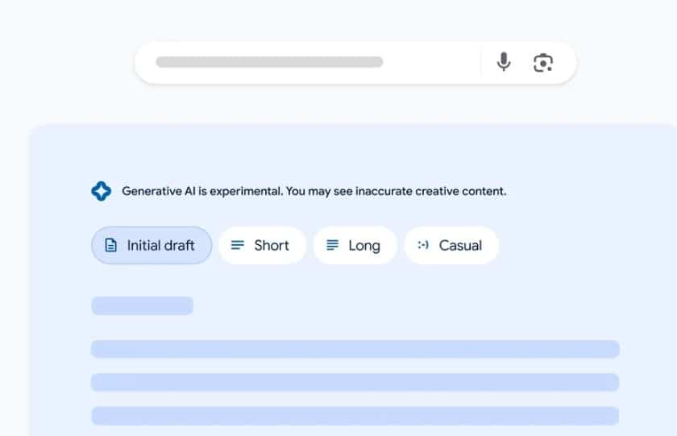Click the Generative AI experimental disclaimer text

coord(314,192)
